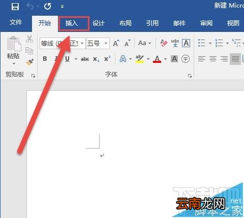Click the Grow Font icon
Image resolution: width=244 pixels, height=218 pixels.
pyautogui.click(x=116, y=43)
